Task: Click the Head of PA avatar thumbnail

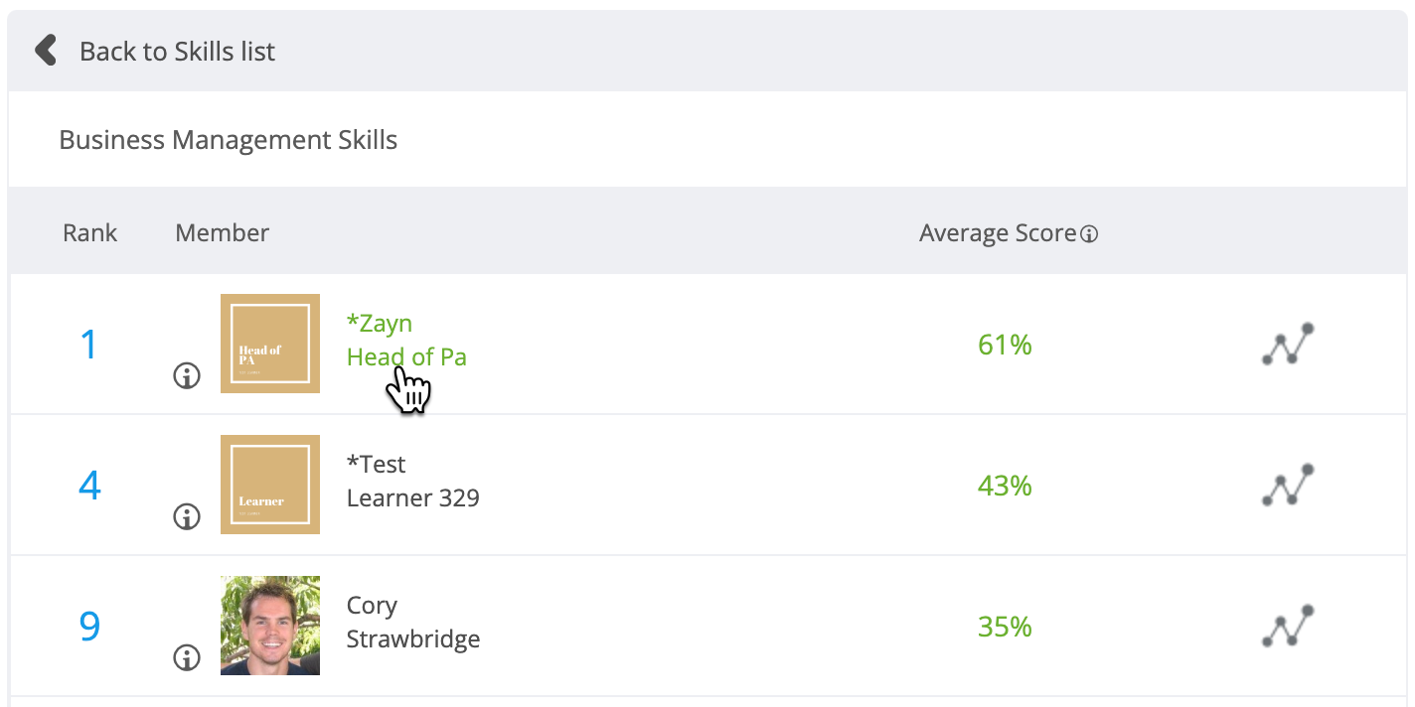Action: tap(270, 344)
